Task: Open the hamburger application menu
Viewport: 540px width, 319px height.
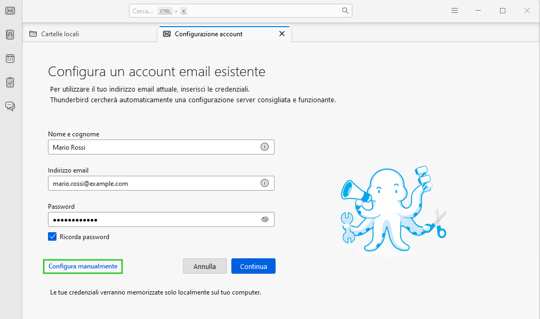Action: point(455,11)
